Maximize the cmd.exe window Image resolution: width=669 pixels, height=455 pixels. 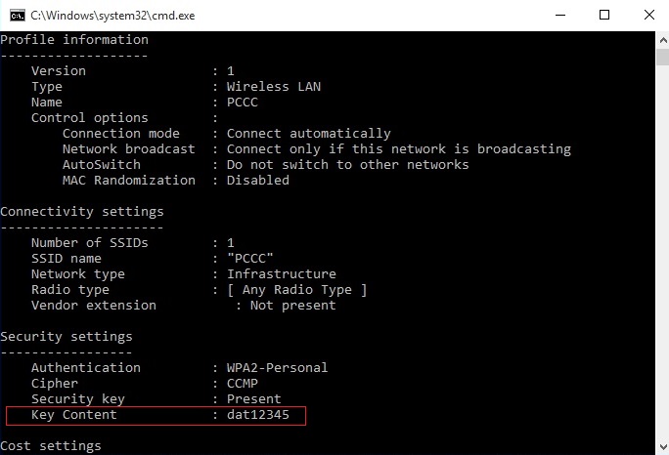click(x=604, y=16)
